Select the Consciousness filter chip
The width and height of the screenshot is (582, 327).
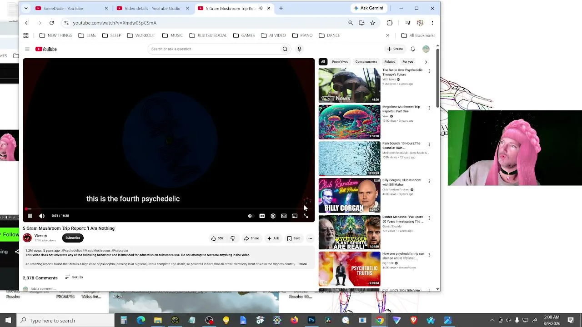click(366, 62)
